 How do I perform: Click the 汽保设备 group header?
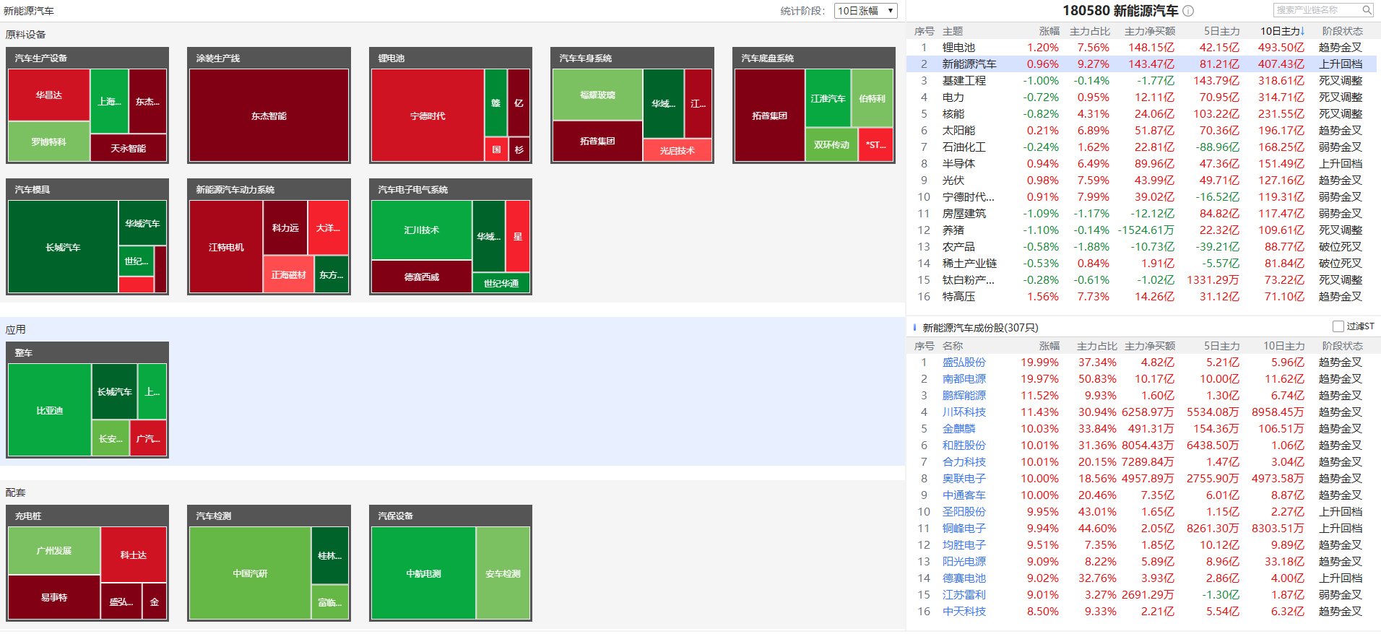(x=451, y=516)
